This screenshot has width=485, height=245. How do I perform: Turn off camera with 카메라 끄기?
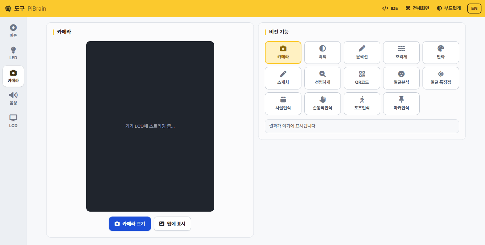130,224
